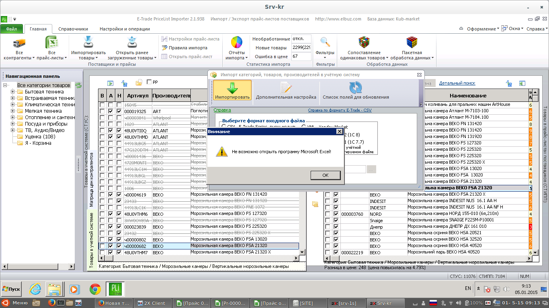Switch to the Справочники ribbon tab
This screenshot has height=308, width=549.
pos(73,29)
